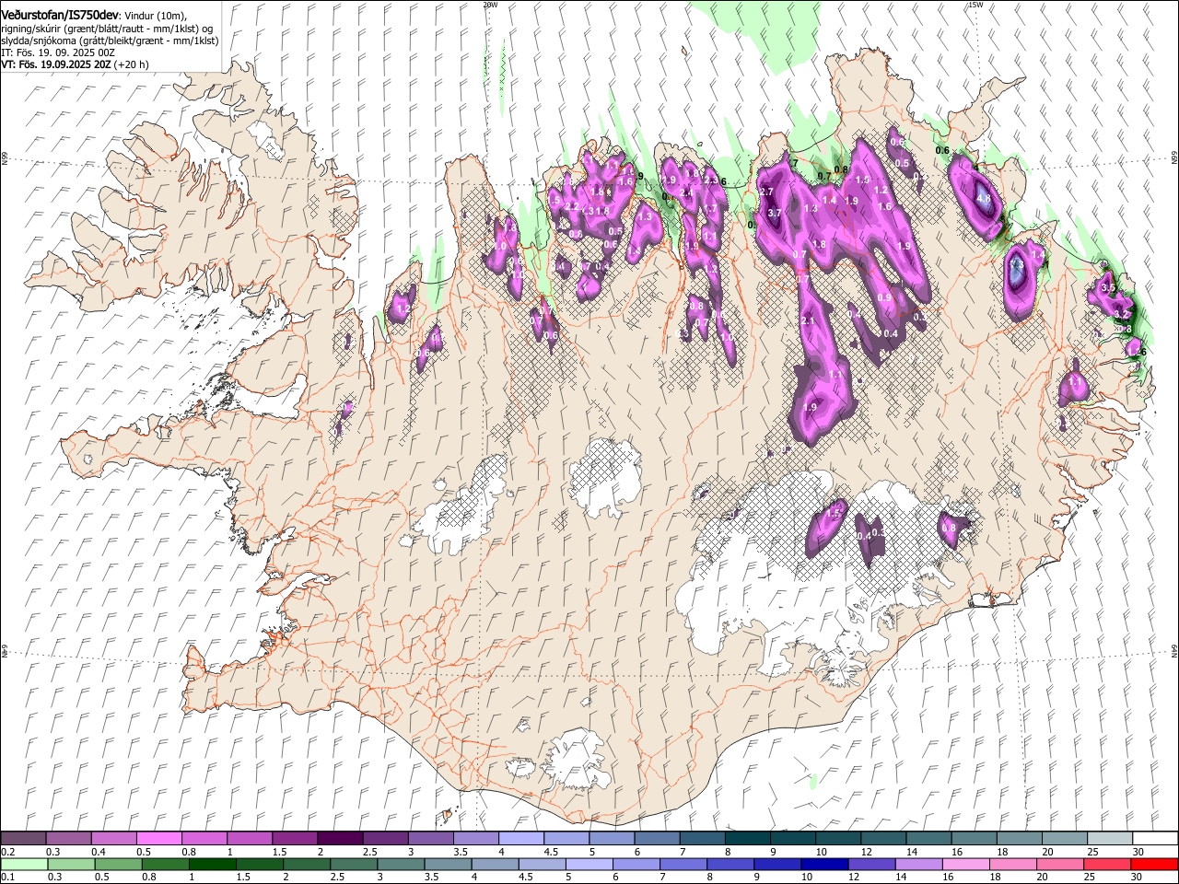Select the 5 pale lavender swatch, lower legend
The height and width of the screenshot is (884, 1179).
point(589,864)
